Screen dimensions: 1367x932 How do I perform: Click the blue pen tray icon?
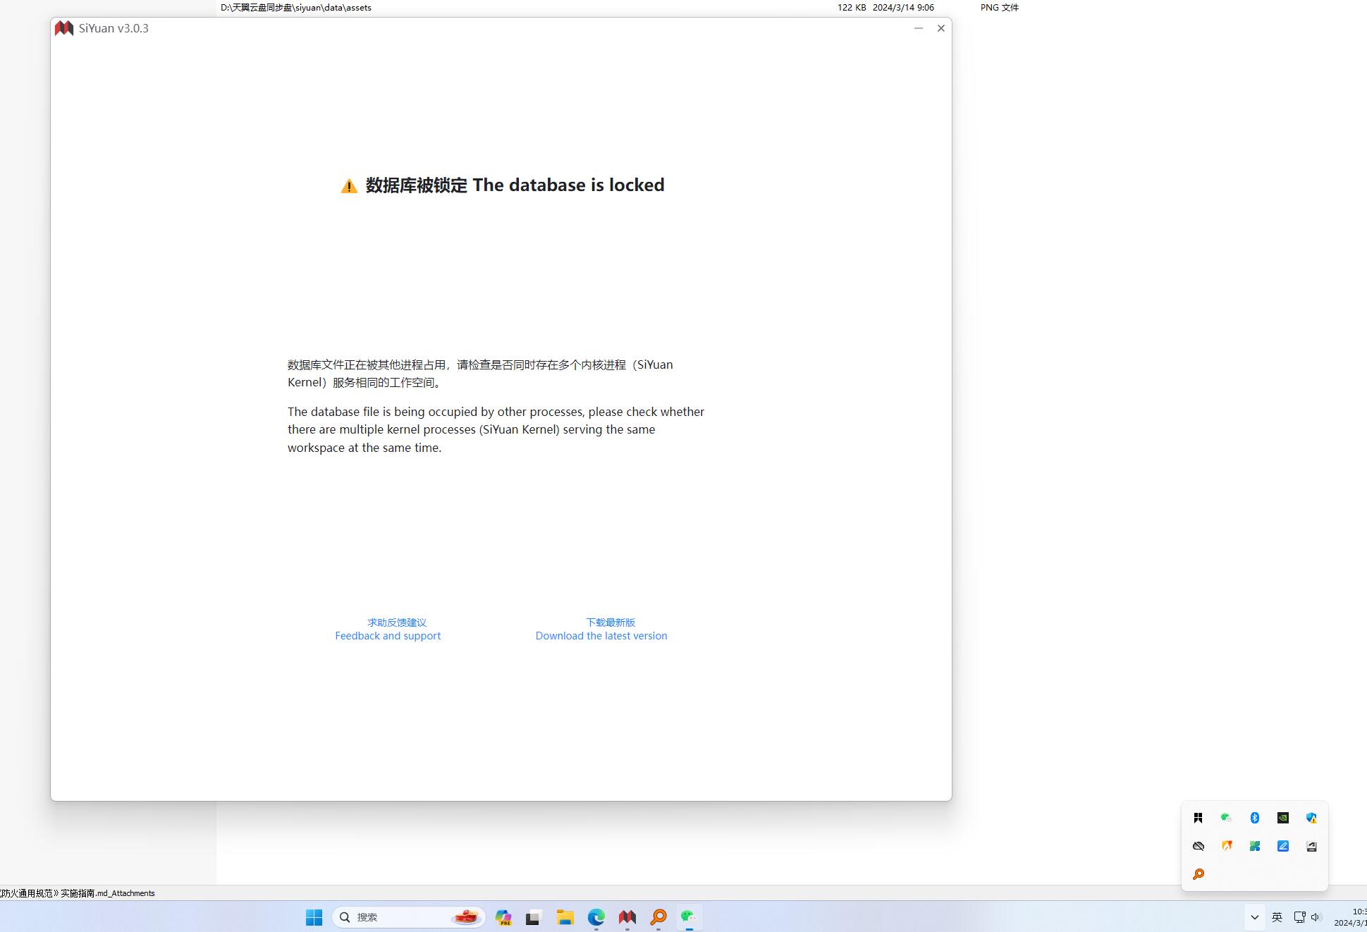pyautogui.click(x=1282, y=846)
